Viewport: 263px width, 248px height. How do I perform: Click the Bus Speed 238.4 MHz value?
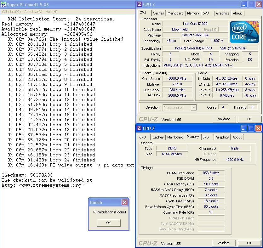[x=177, y=90]
